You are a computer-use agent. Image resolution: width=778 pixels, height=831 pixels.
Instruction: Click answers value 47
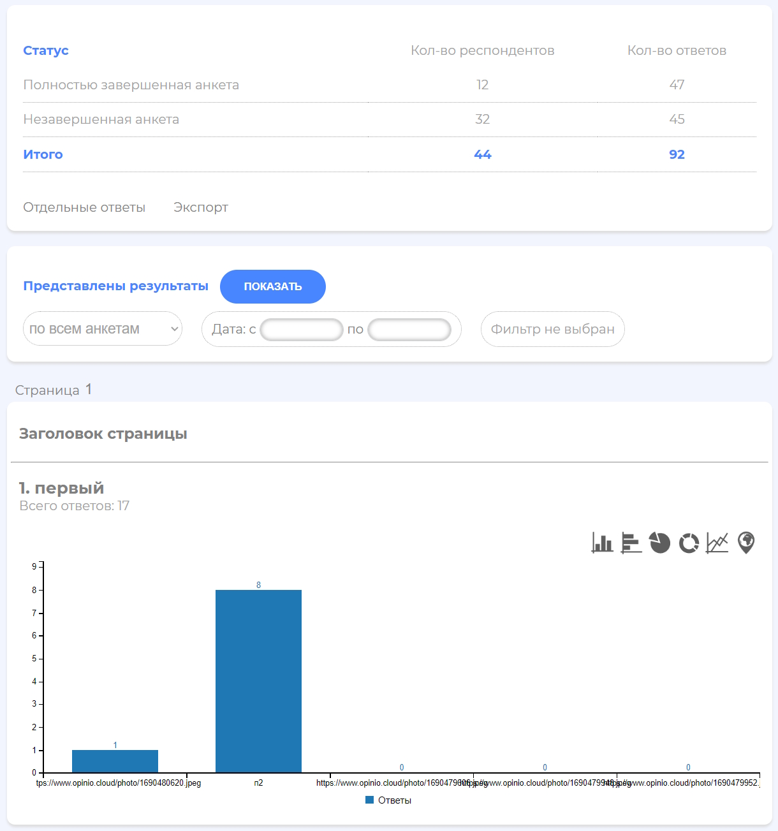tap(677, 85)
